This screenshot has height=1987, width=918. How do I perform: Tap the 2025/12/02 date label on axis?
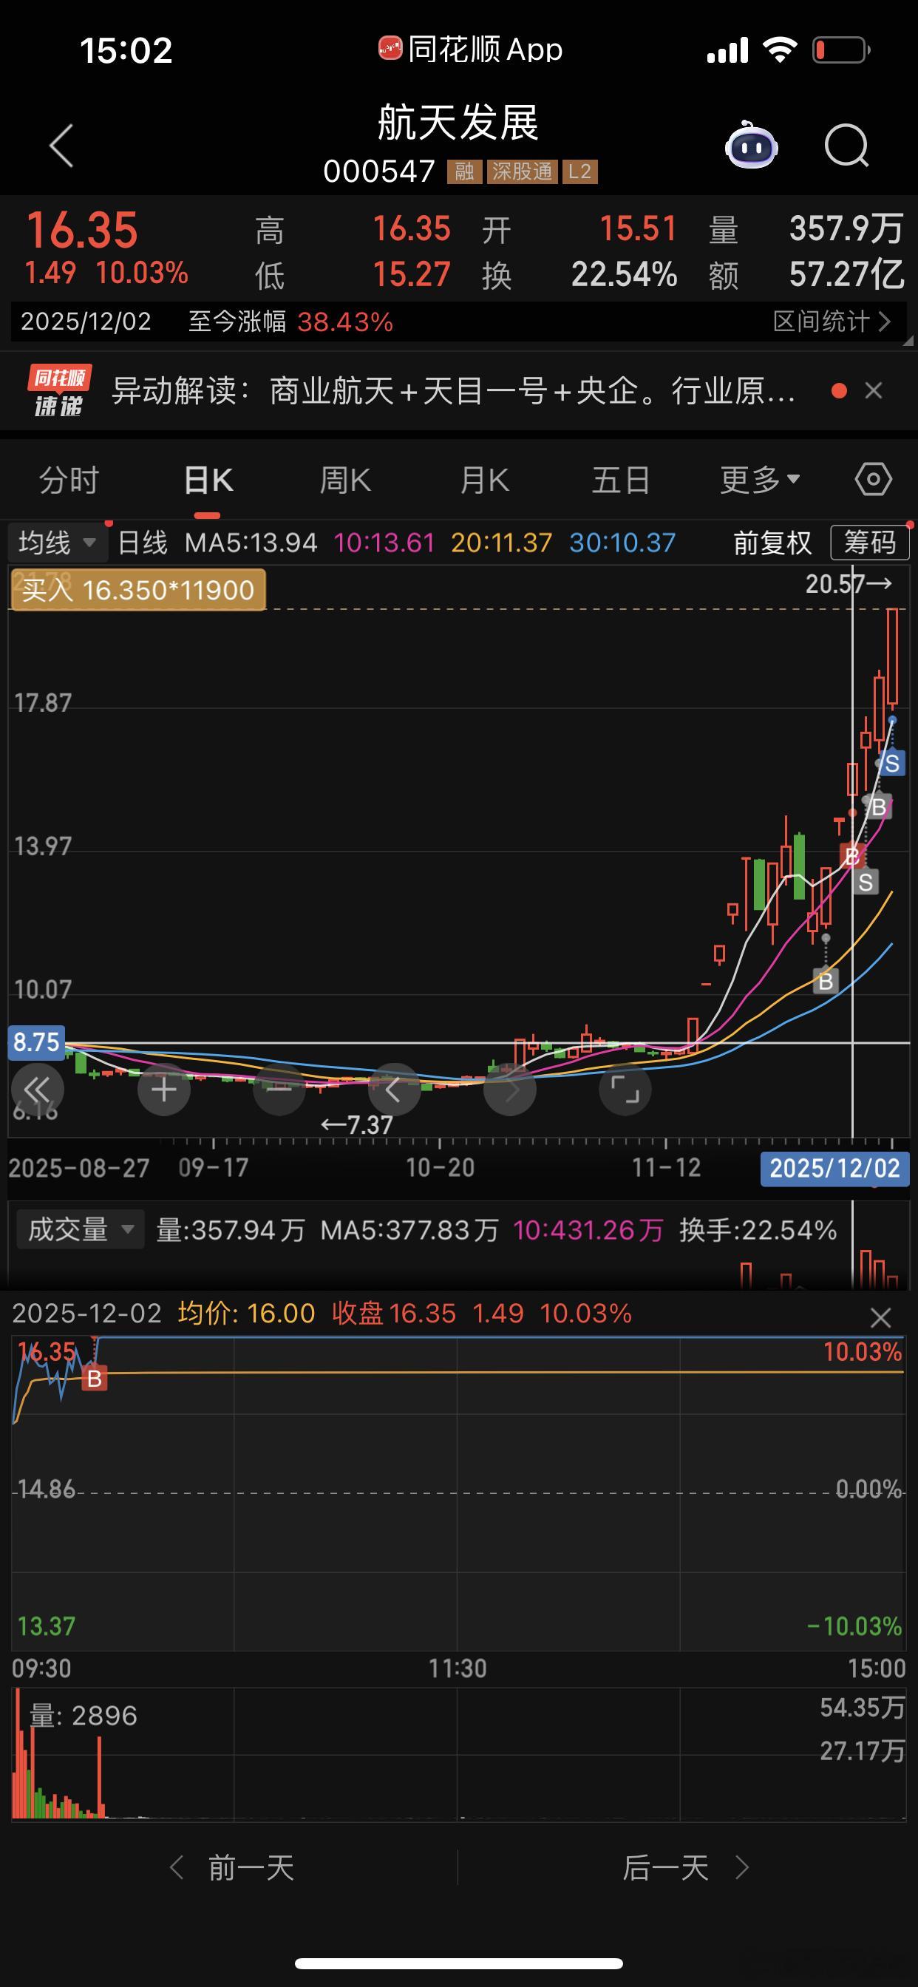click(834, 1168)
